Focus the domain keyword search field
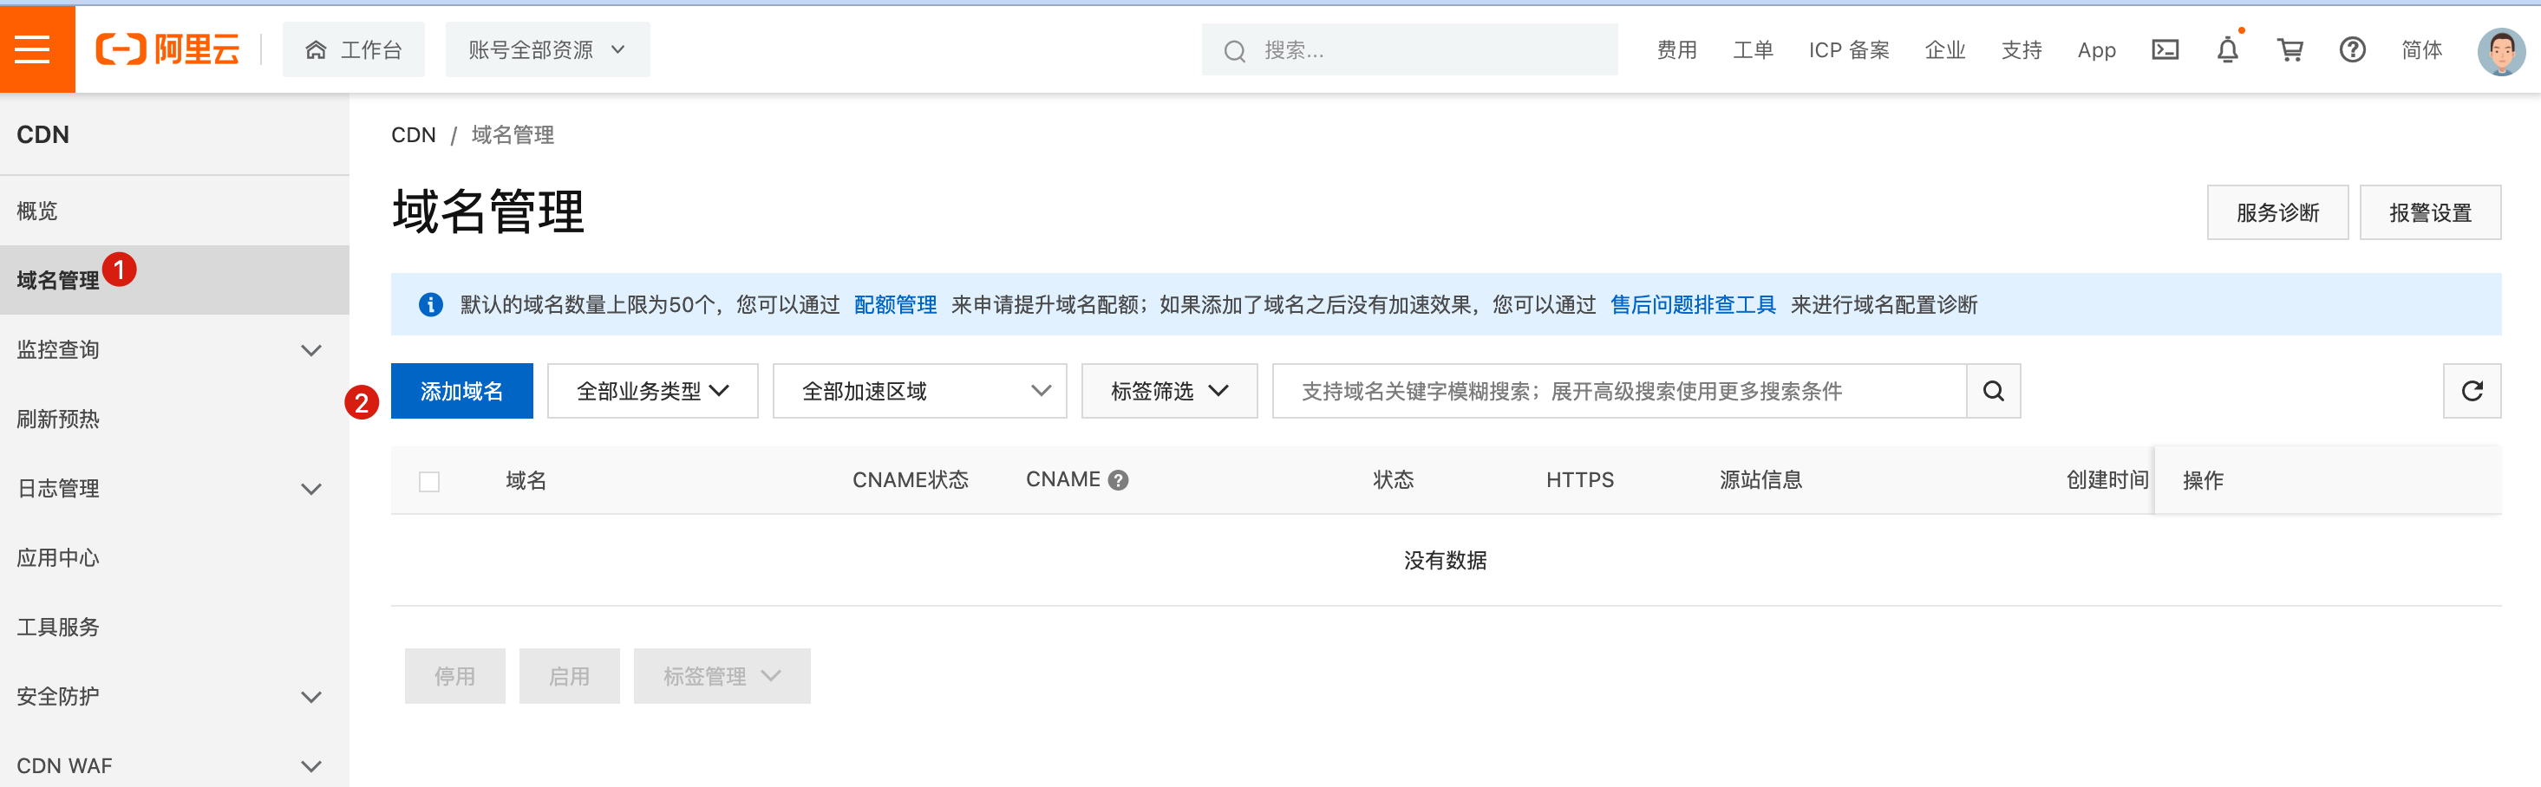The height and width of the screenshot is (787, 2541). pos(1617,391)
